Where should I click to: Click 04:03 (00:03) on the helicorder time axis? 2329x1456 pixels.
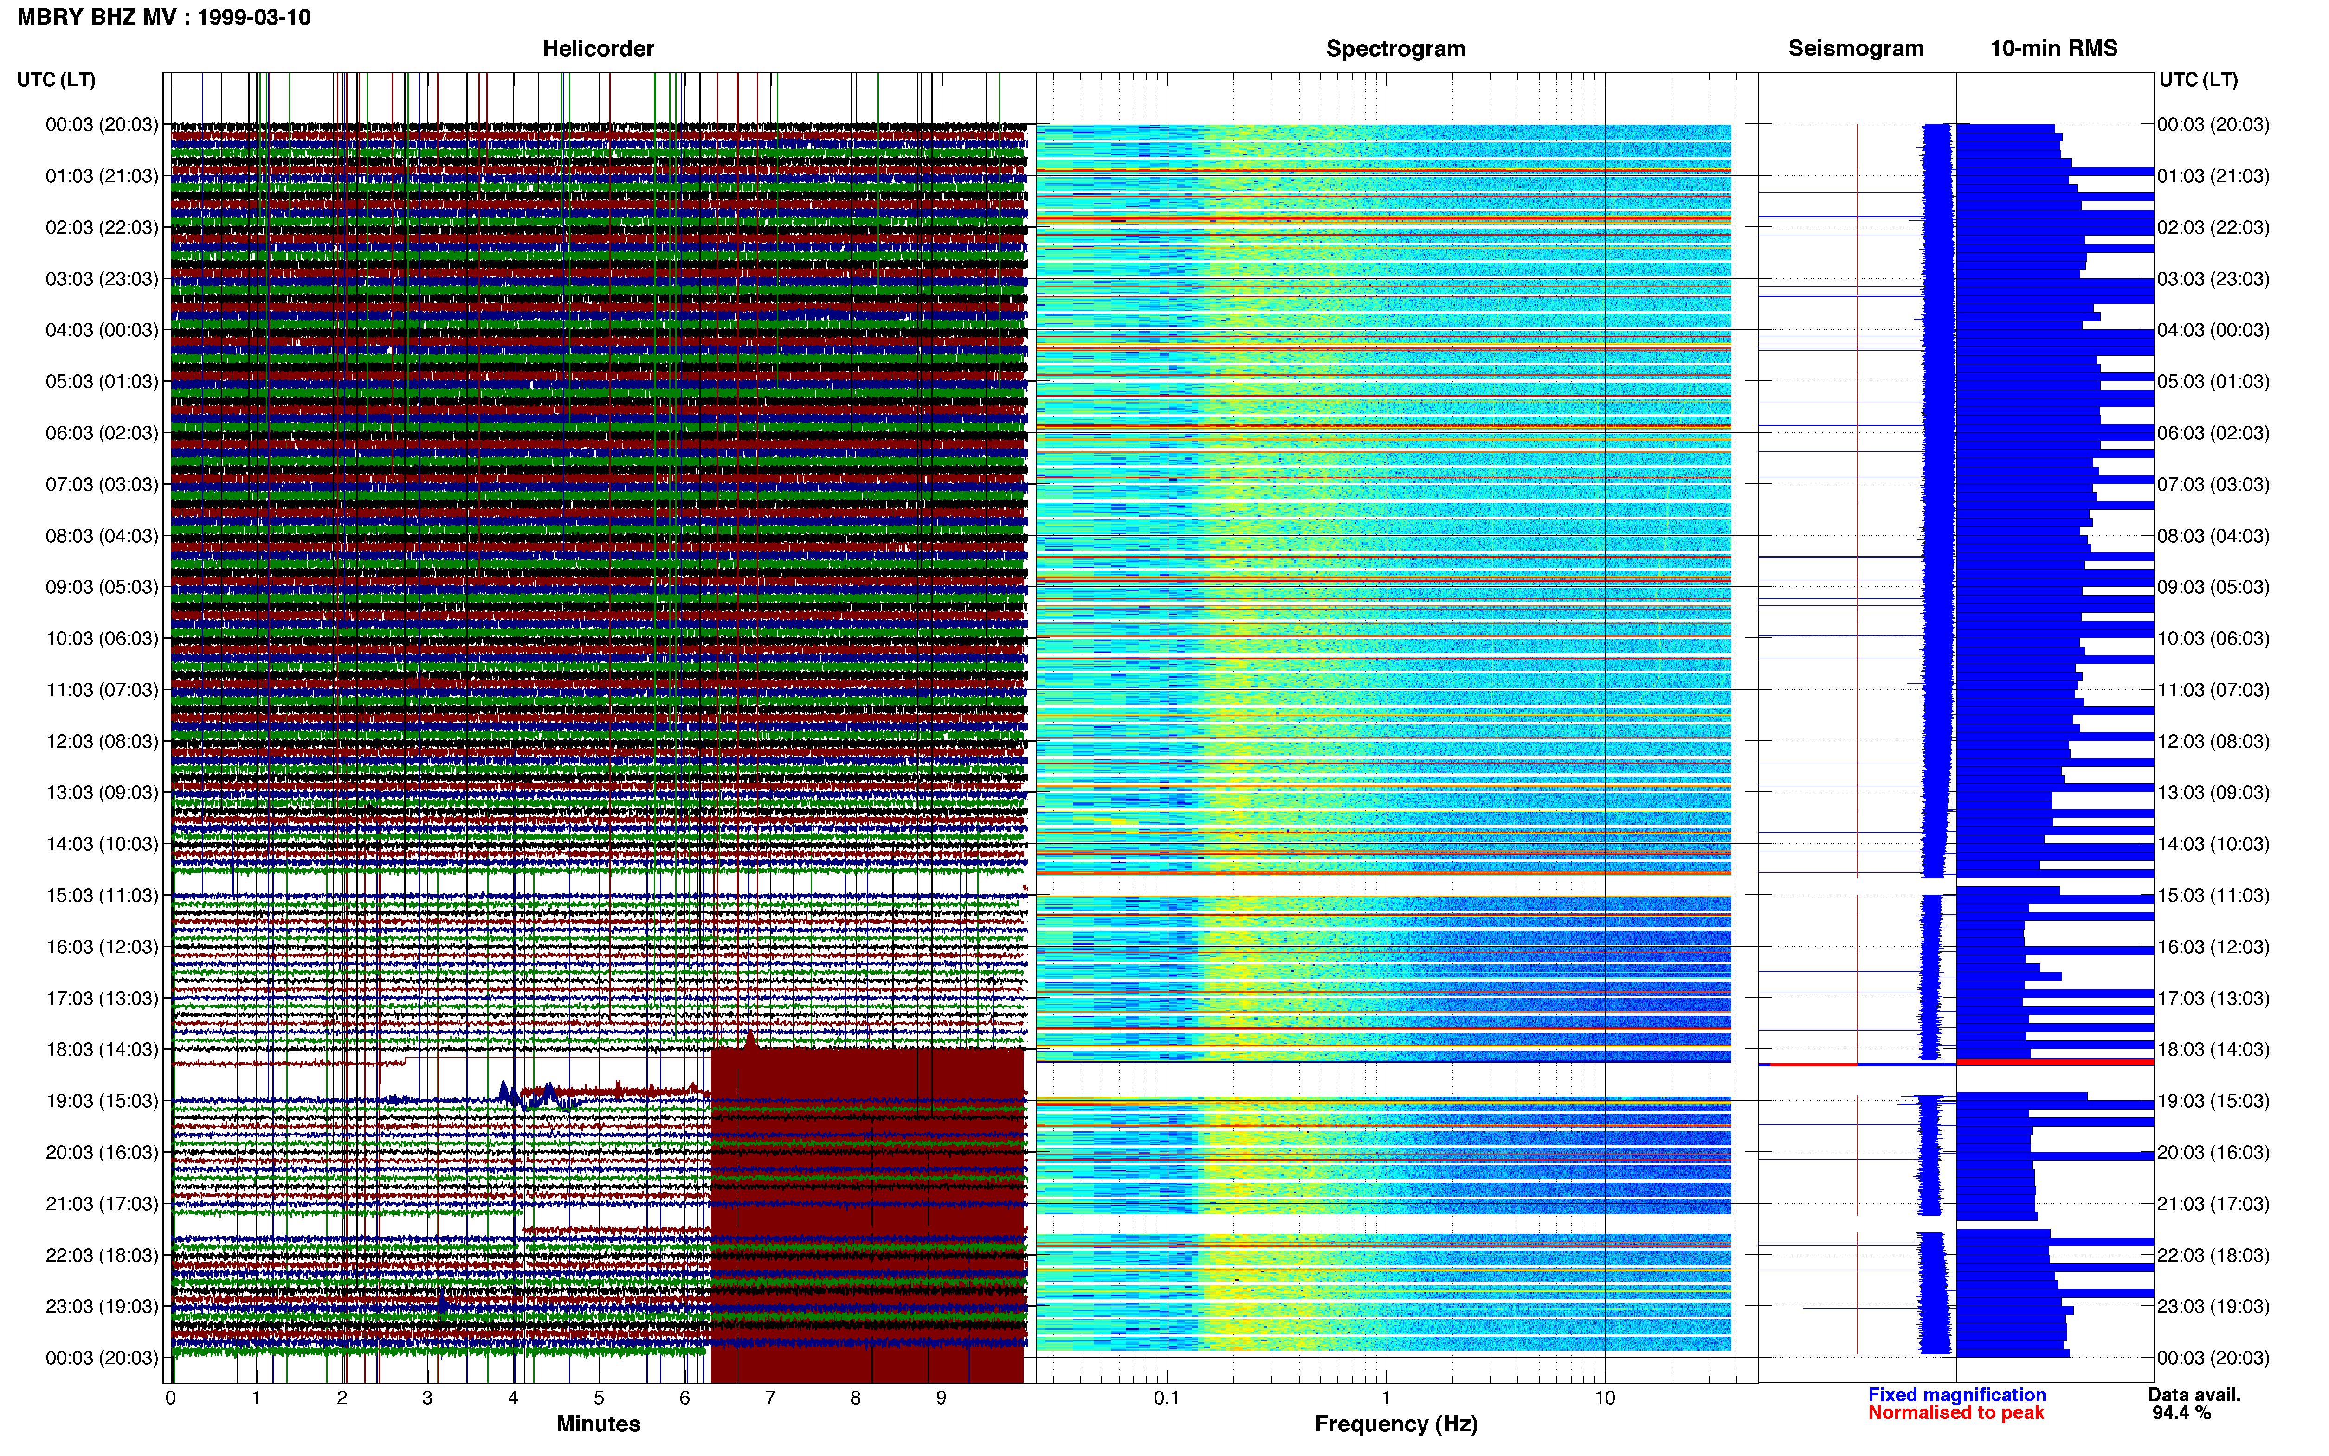click(101, 330)
